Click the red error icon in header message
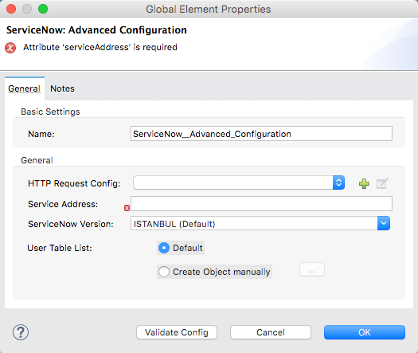Image resolution: width=418 pixels, height=353 pixels. pos(10,48)
